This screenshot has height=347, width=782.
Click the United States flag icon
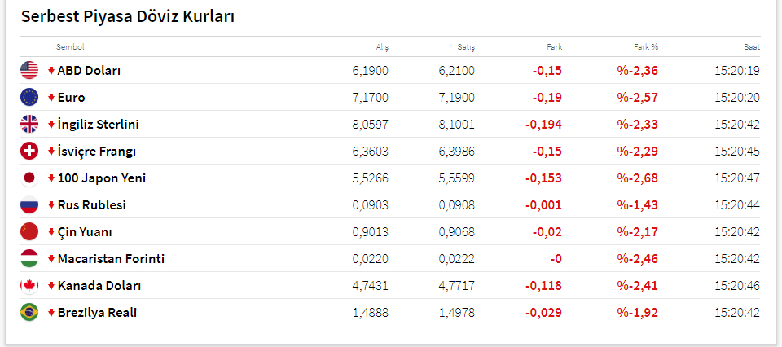point(29,71)
